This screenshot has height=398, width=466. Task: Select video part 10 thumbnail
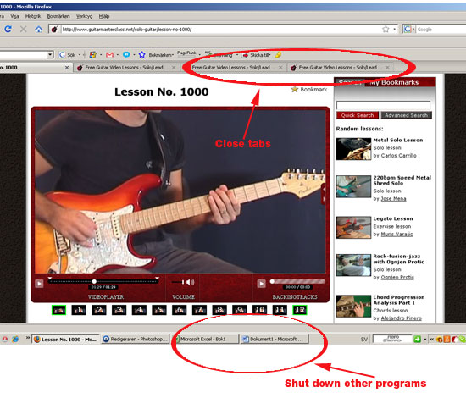point(259,310)
